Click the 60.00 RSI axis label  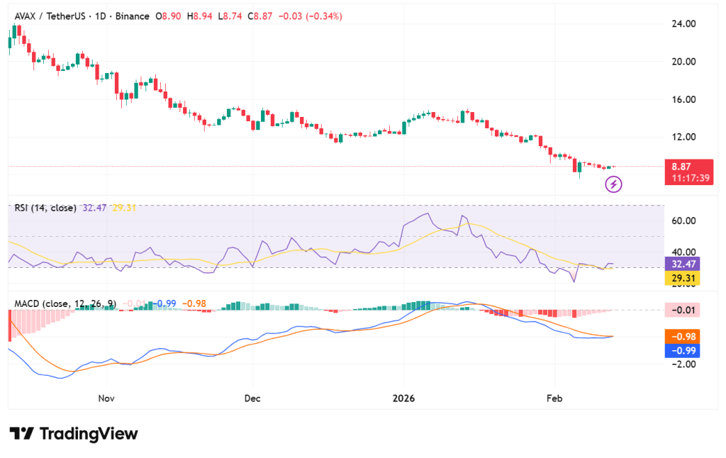[x=683, y=221]
